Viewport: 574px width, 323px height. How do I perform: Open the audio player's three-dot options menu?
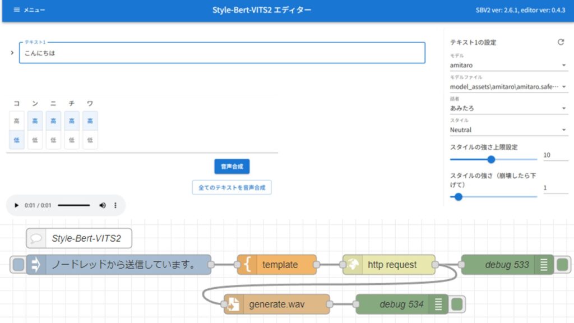click(115, 205)
